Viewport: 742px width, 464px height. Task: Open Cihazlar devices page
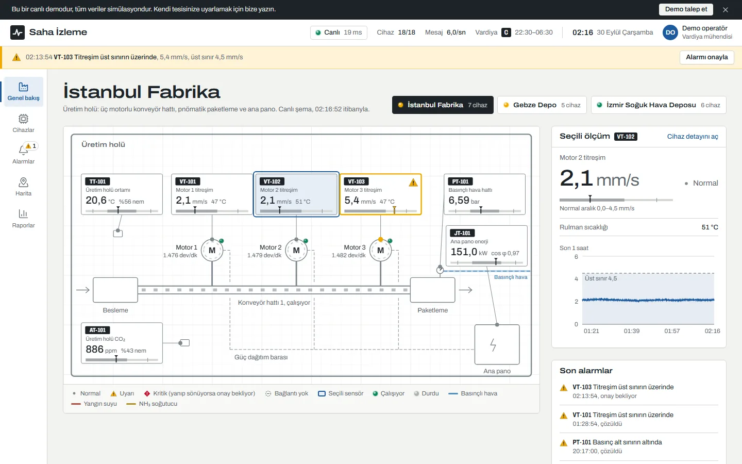(x=24, y=124)
